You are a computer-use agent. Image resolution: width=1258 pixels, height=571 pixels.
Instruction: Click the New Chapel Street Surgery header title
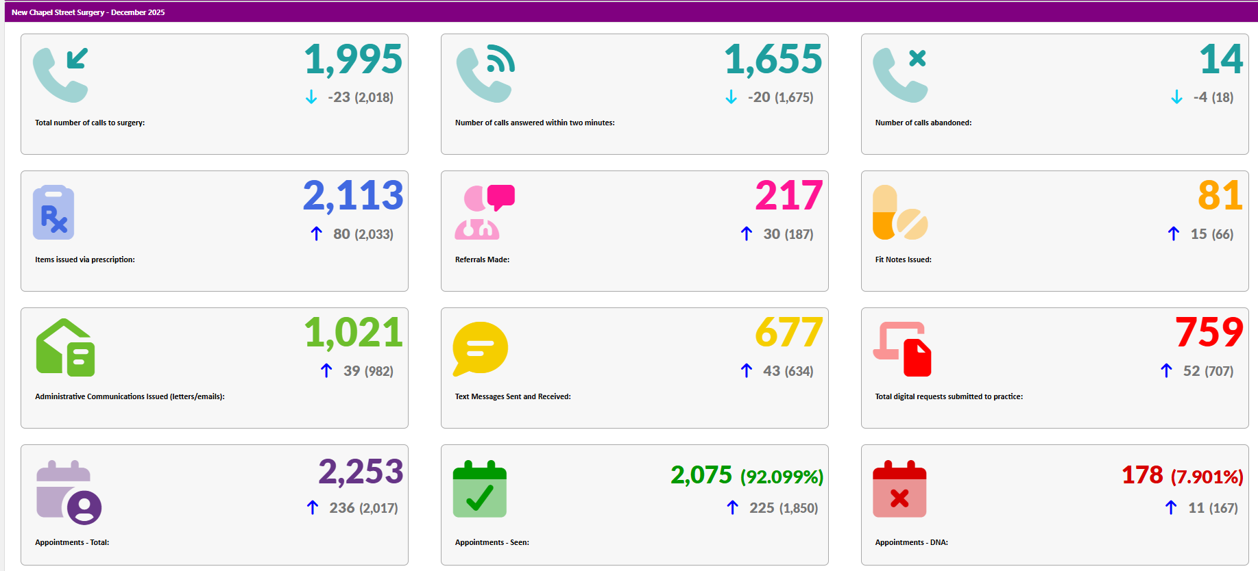(x=88, y=12)
